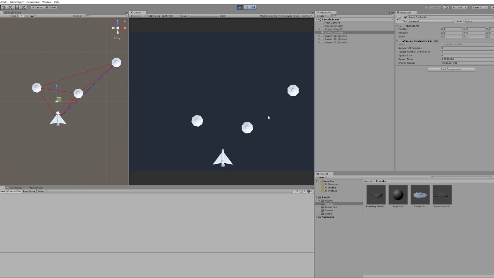The width and height of the screenshot is (494, 278).
Task: Expand the first Saucer 001(Clone) in Hierarchy
Action: (320, 36)
